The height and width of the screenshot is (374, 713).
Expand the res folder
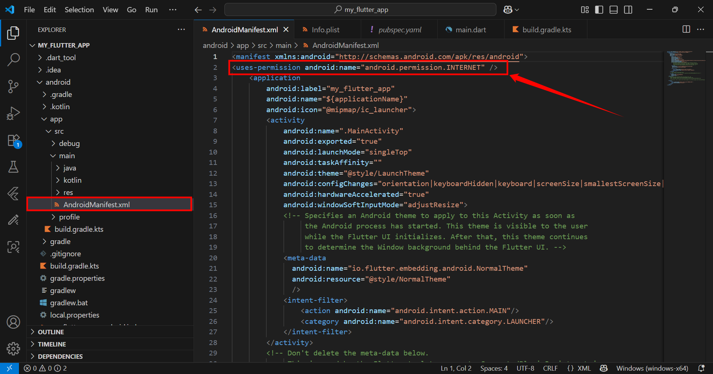coord(110,192)
